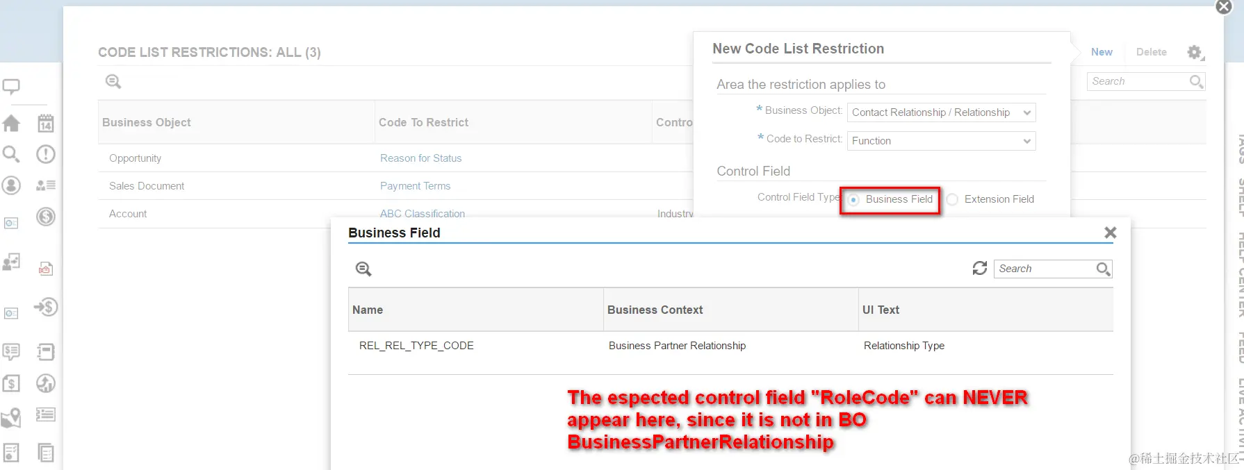Close the Business Field dialog

pyautogui.click(x=1110, y=233)
